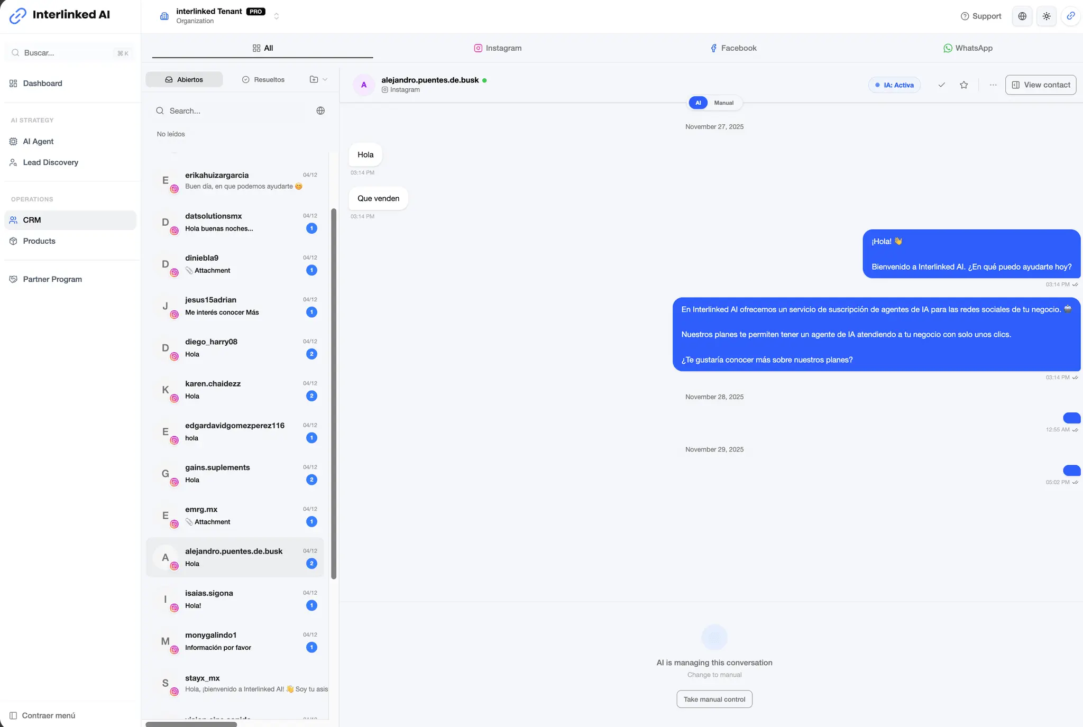Open gains.suplements conversation
The image size is (1083, 727).
[235, 474]
